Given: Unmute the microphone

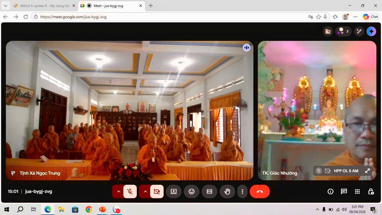Looking at the screenshot, I should point(130,192).
